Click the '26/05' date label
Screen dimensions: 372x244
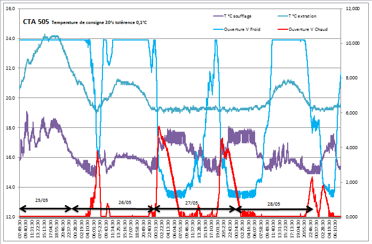[125, 202]
